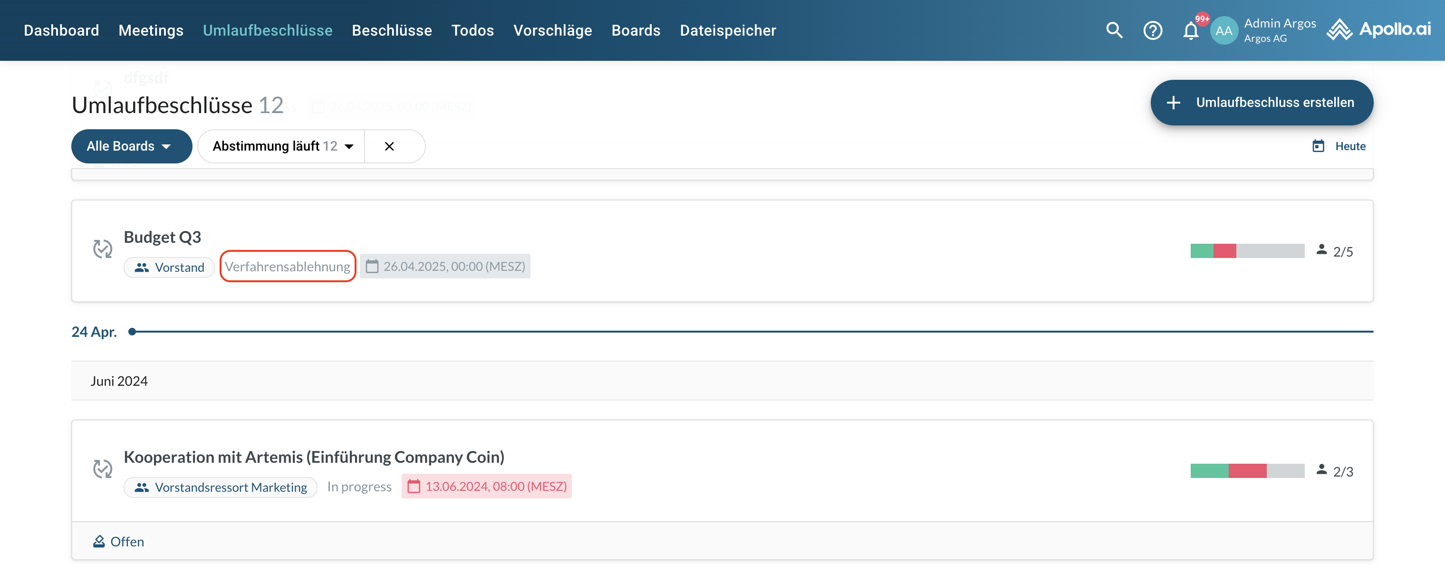Open the Dateispeicher menu item
Screen dimensions: 1445x573
click(728, 30)
